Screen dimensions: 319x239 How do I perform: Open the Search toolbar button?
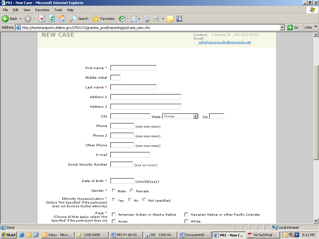(79, 19)
